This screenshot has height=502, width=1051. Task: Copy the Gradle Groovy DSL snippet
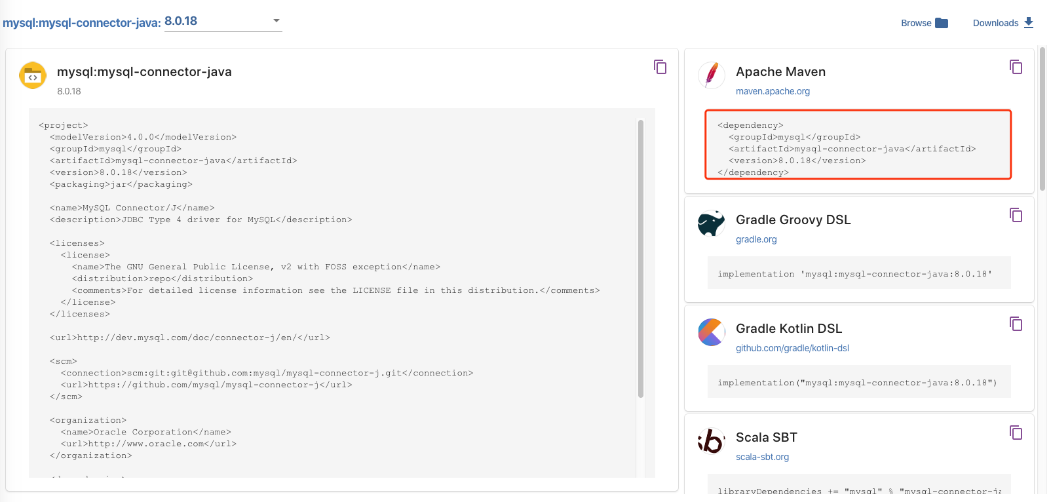(x=1016, y=215)
